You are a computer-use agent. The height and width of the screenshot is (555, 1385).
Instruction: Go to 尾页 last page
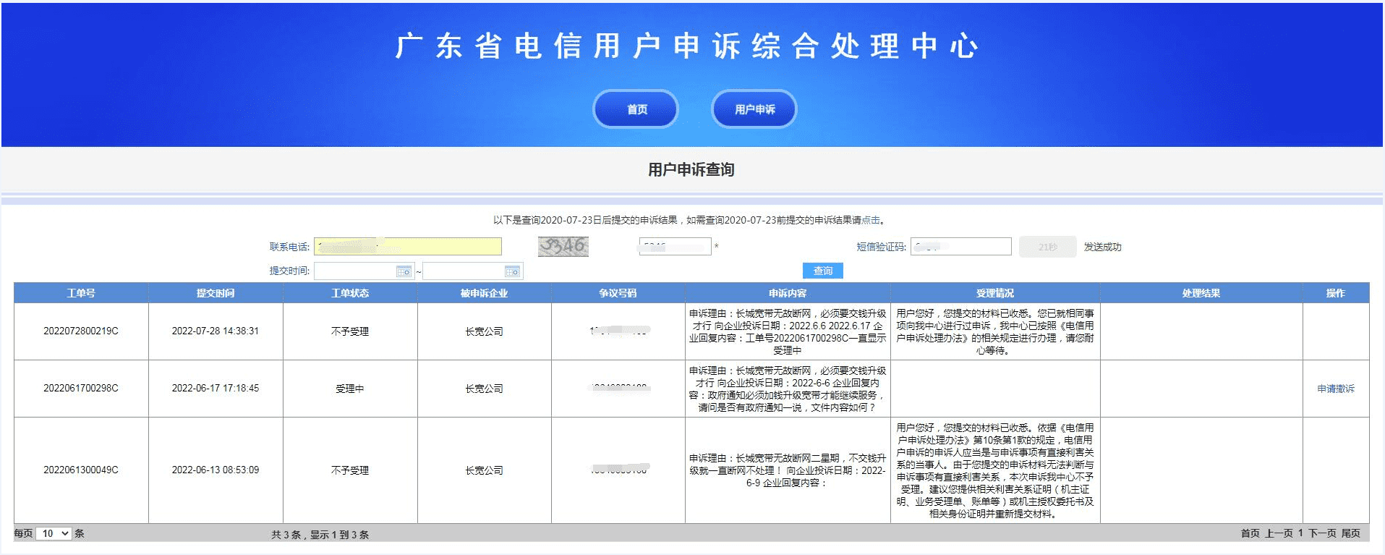click(1351, 533)
